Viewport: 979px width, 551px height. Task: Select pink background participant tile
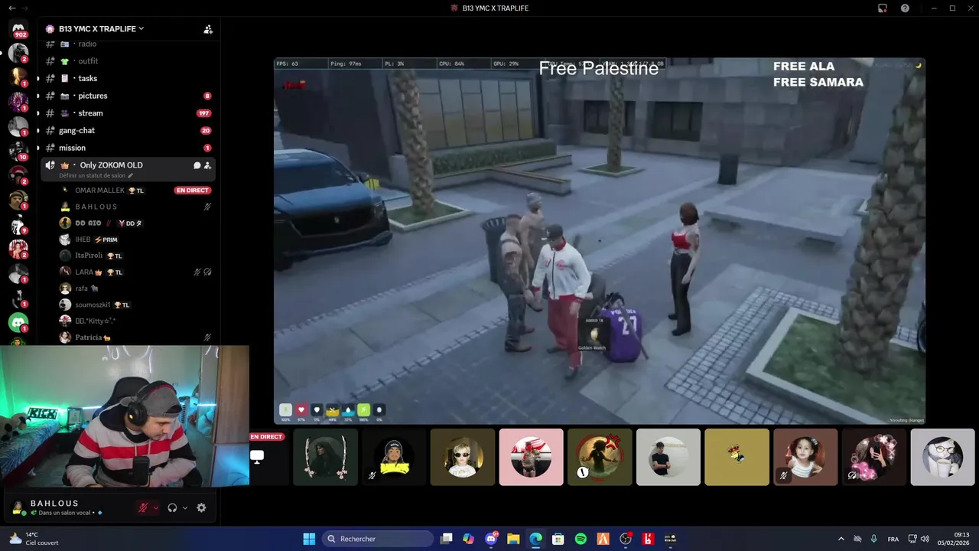click(531, 457)
